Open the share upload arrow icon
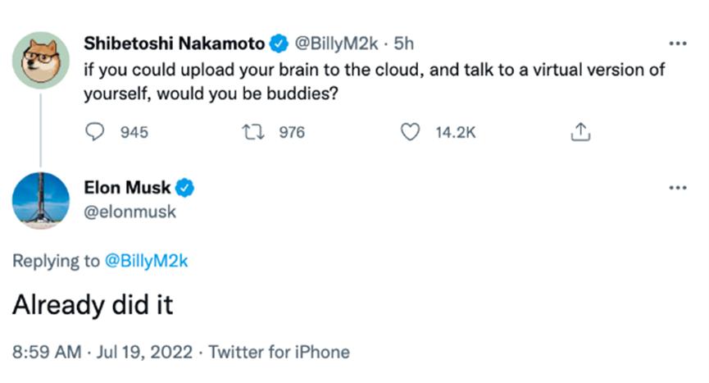The image size is (709, 383). point(580,132)
